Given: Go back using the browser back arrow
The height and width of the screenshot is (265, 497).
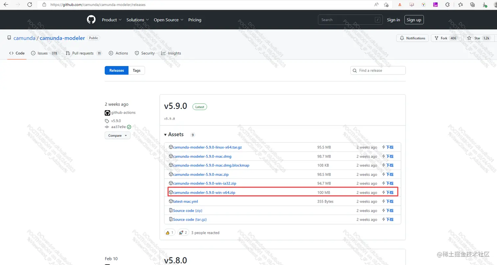Looking at the screenshot, I should pos(6,5).
